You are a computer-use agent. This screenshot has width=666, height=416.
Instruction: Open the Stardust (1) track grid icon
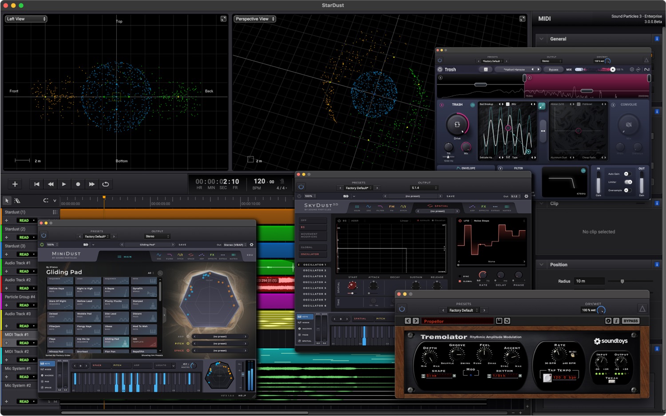[x=55, y=212]
